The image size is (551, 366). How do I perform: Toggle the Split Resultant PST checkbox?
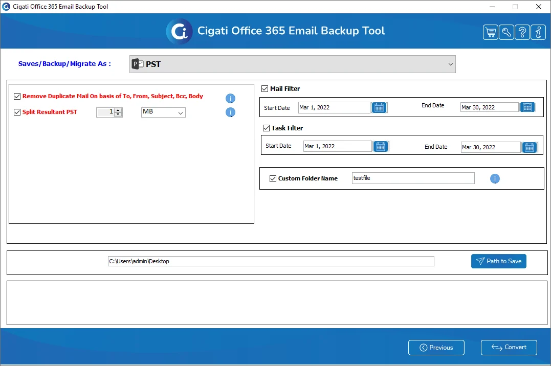click(17, 112)
